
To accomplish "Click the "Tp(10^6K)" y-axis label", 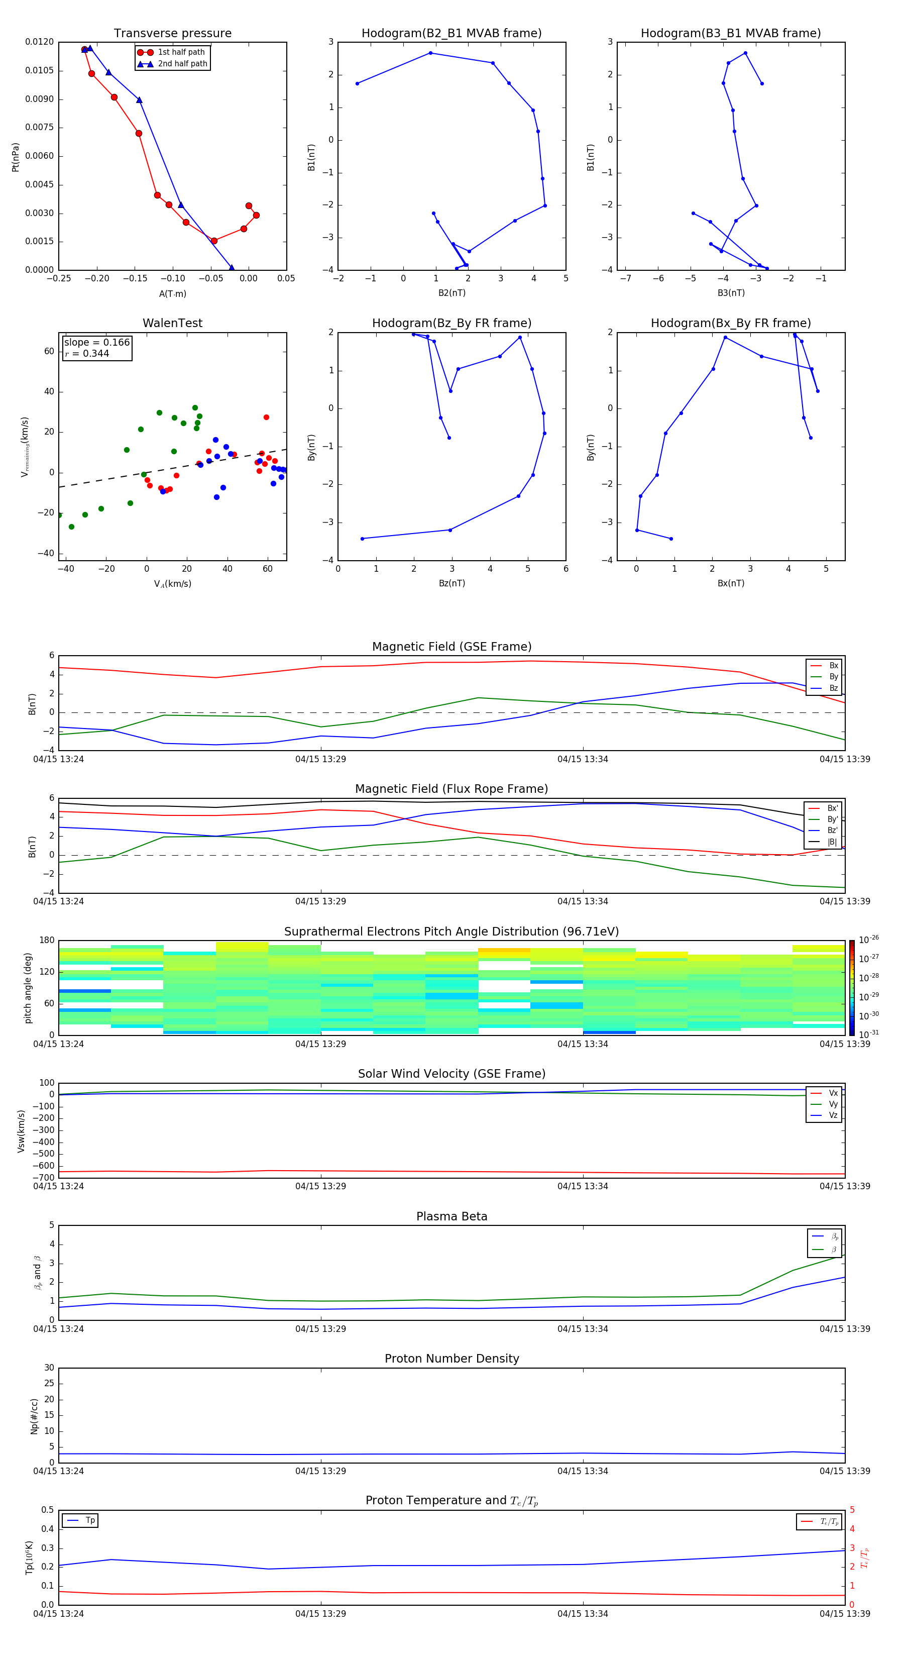I will 29,1558.
